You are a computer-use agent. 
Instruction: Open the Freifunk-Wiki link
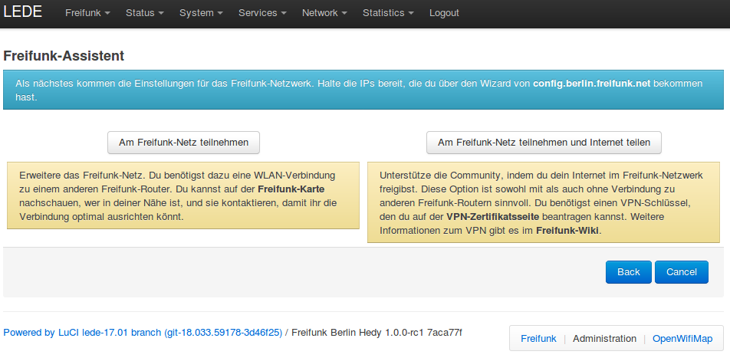tap(567, 230)
